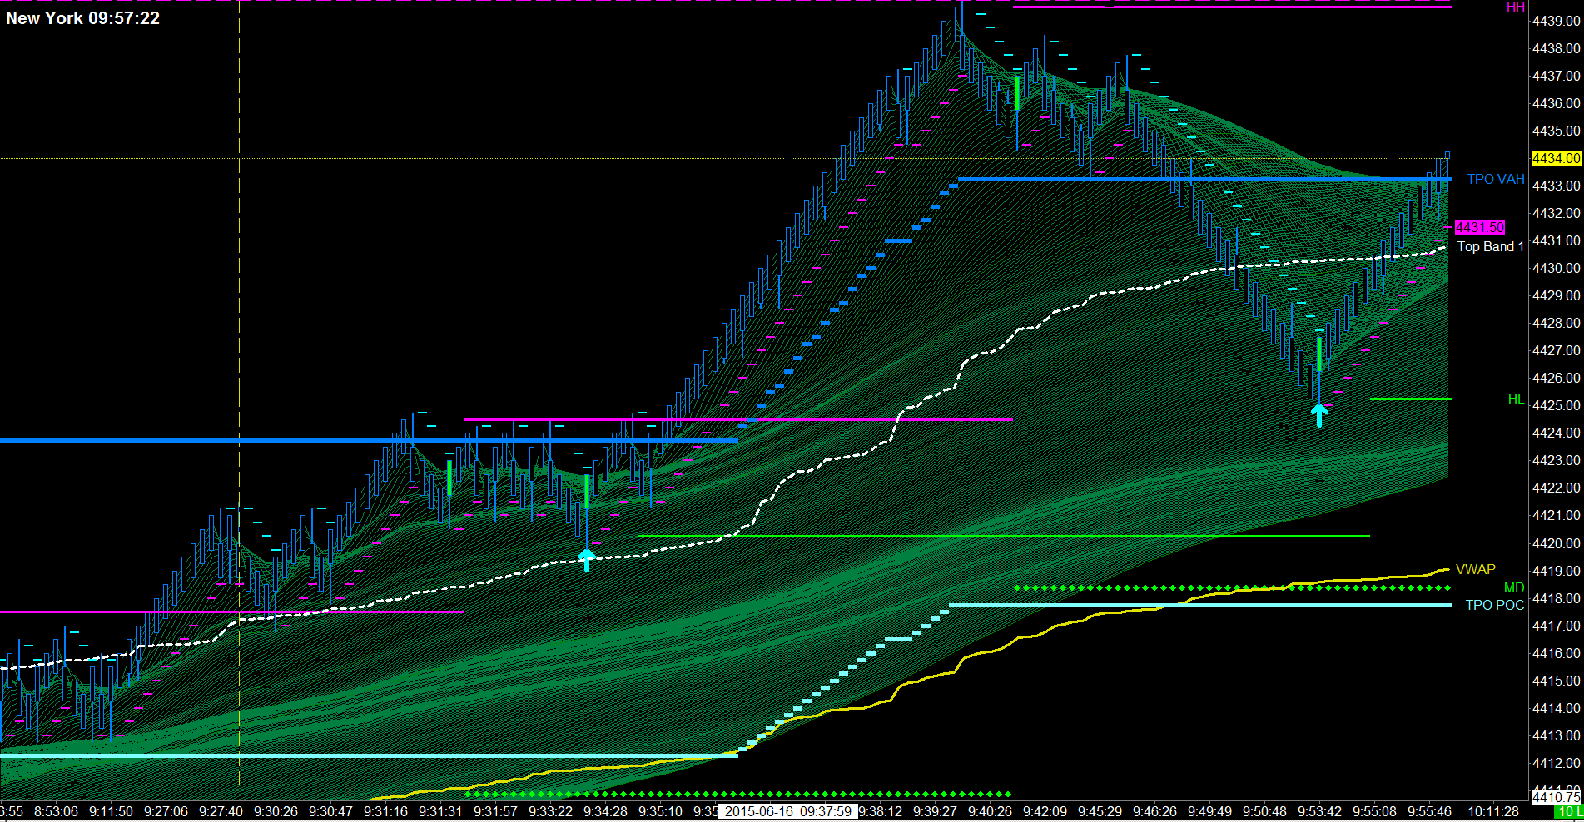Click the 9:34:28 time axis label
1584x822 pixels.
tap(605, 811)
